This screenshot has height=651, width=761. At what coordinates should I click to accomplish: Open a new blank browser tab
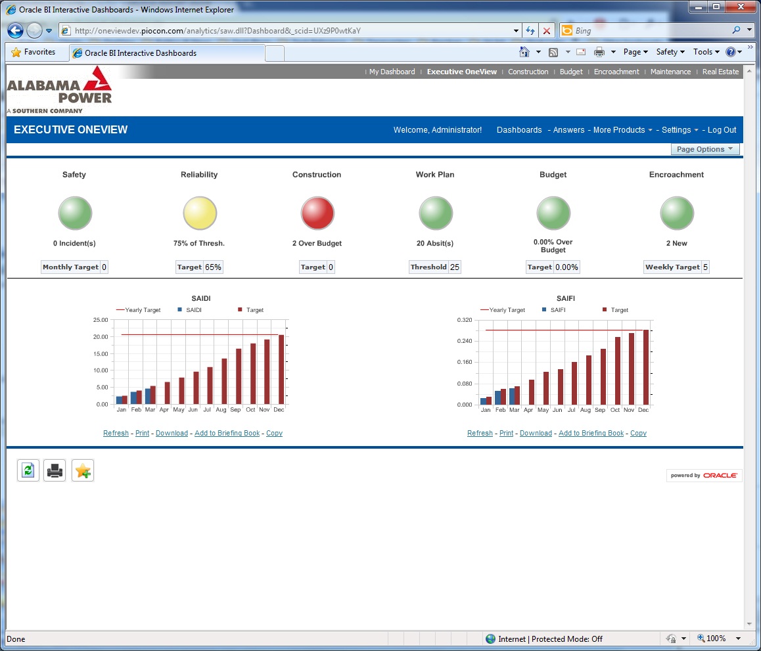(275, 53)
